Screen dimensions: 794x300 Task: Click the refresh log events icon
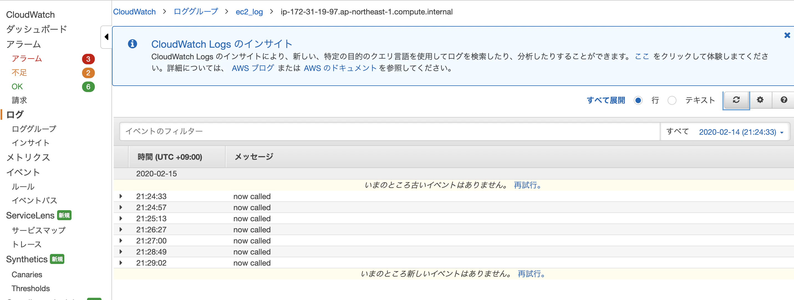[x=736, y=100]
